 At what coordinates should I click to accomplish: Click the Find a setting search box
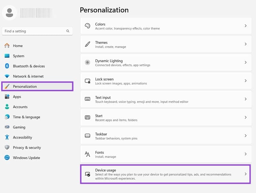[x=37, y=31]
